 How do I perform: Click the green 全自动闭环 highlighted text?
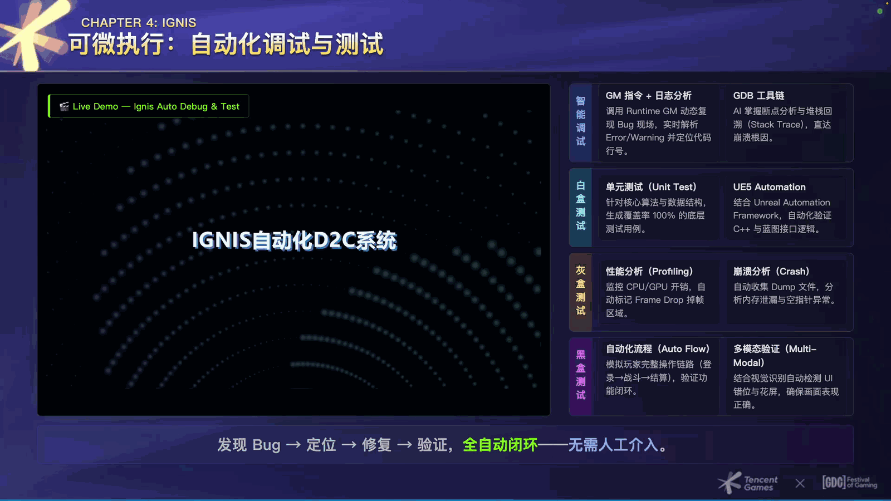click(500, 445)
